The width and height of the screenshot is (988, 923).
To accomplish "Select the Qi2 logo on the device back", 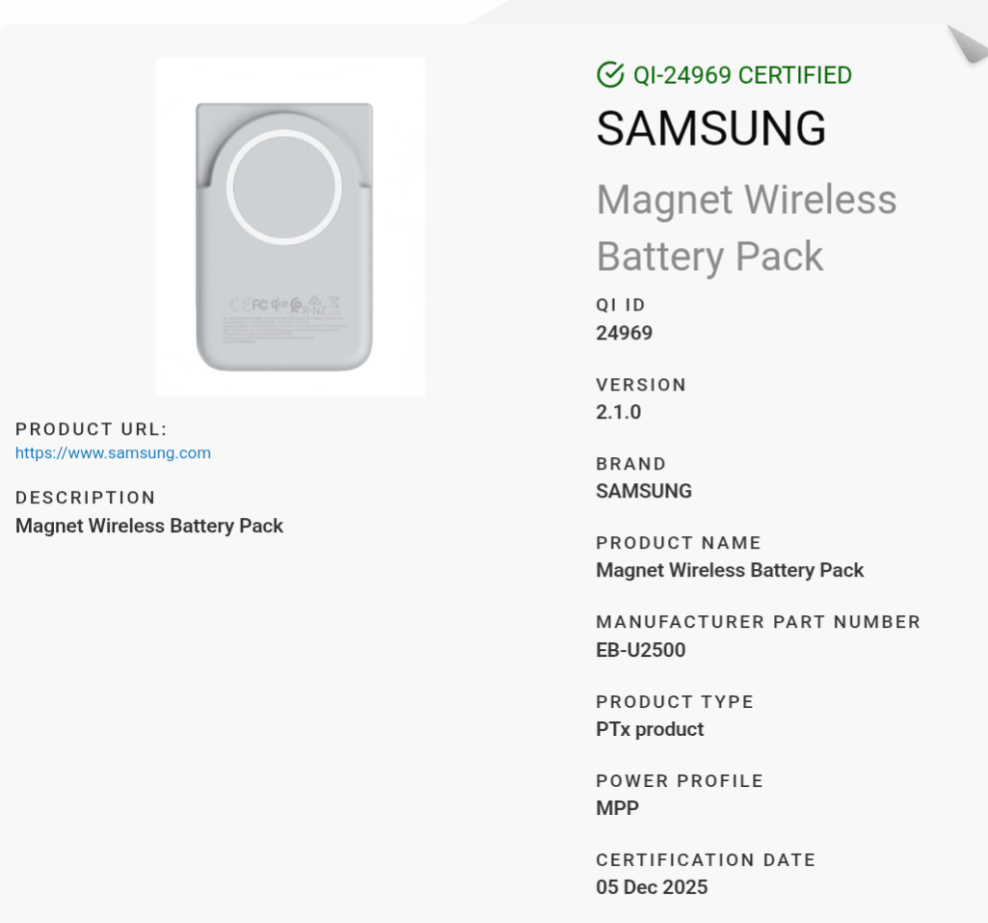I will (x=279, y=303).
